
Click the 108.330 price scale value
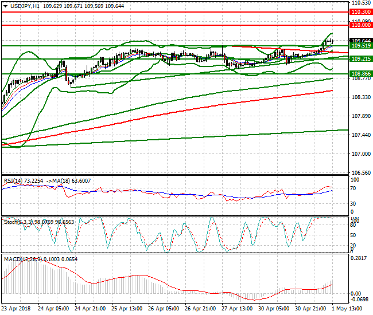361,97
